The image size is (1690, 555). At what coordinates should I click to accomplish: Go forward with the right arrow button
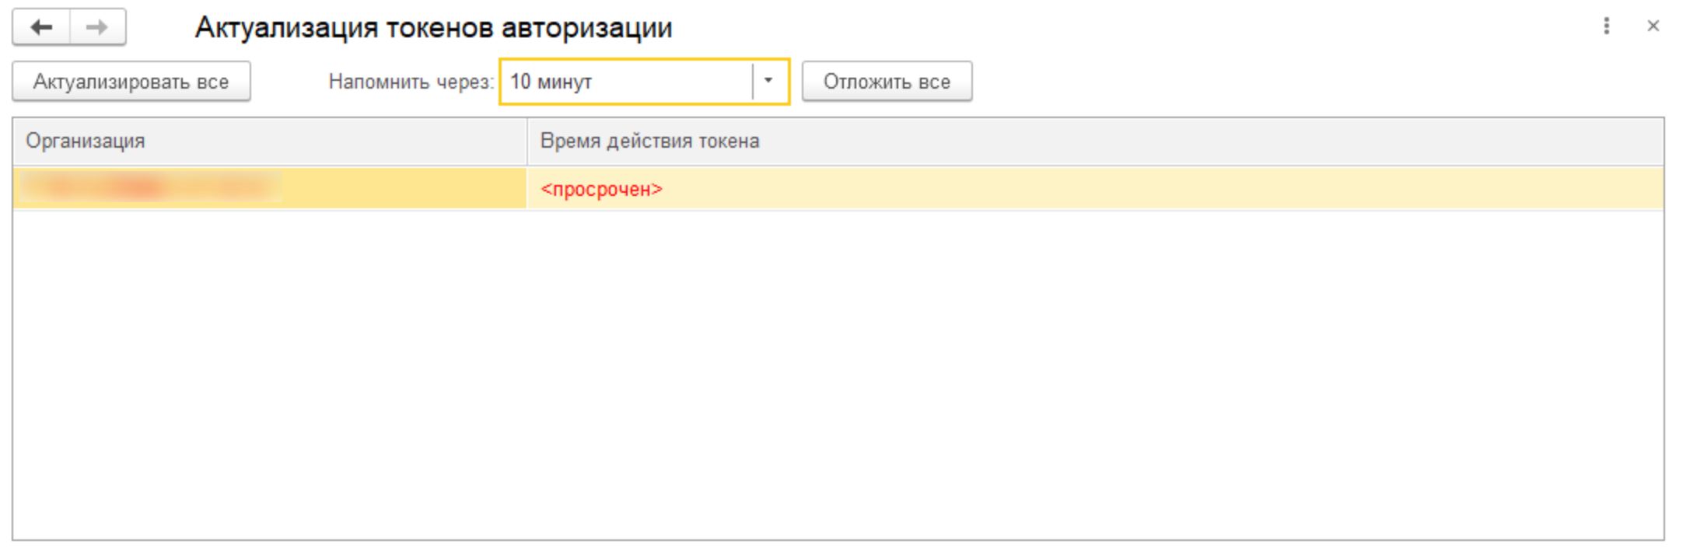98,27
